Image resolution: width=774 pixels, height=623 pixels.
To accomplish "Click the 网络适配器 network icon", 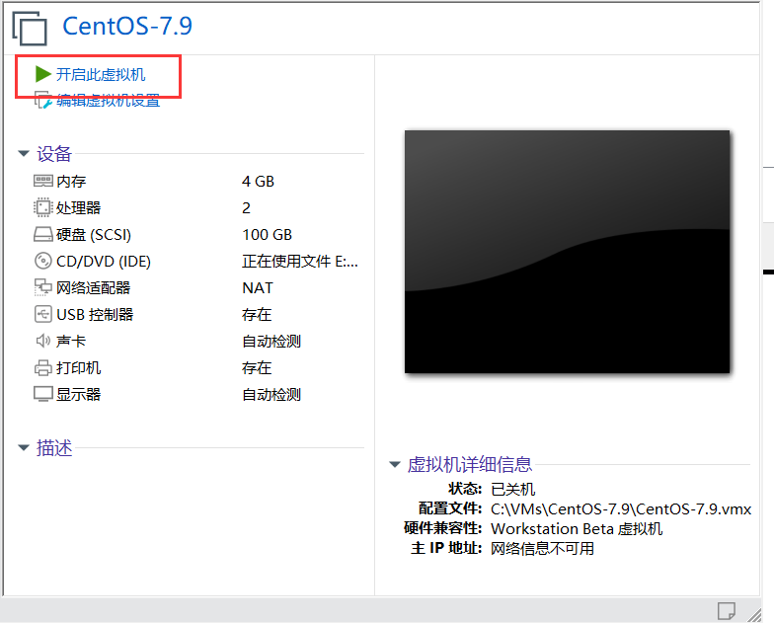I will coord(43,287).
